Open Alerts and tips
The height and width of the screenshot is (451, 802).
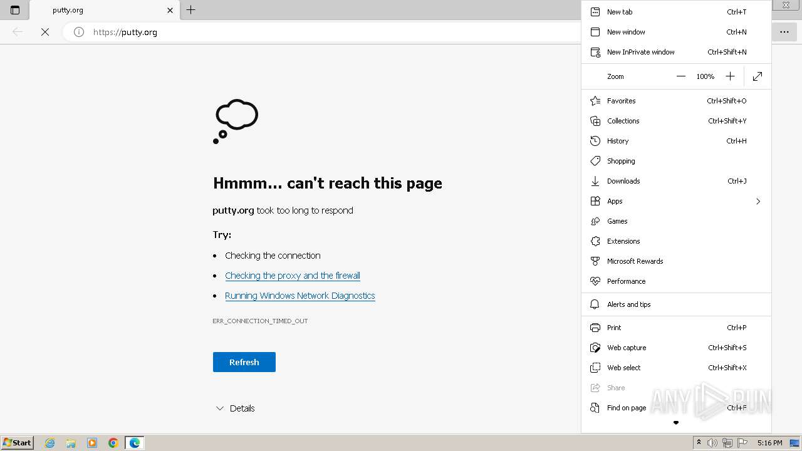point(676,304)
